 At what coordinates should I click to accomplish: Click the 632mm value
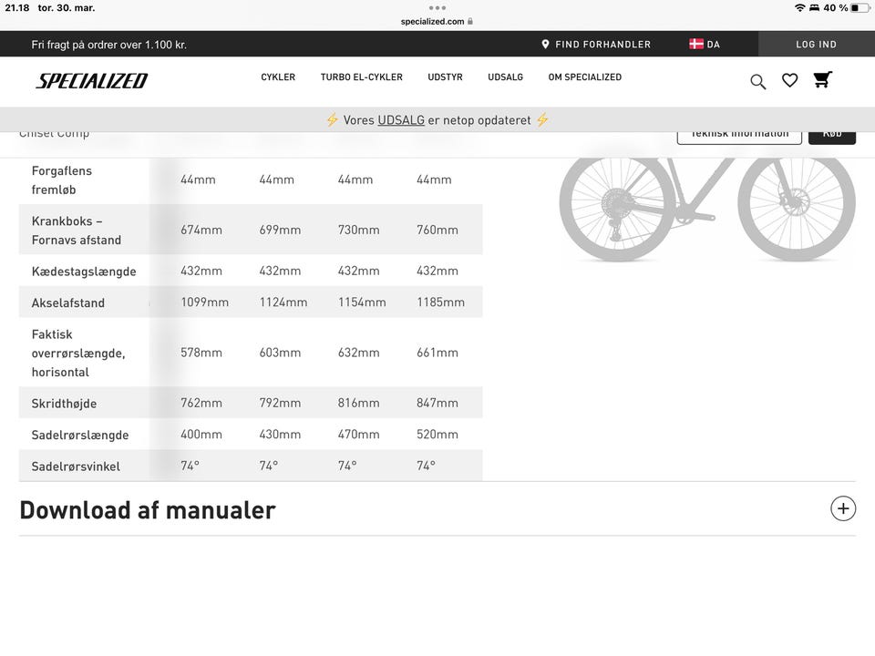coord(359,353)
